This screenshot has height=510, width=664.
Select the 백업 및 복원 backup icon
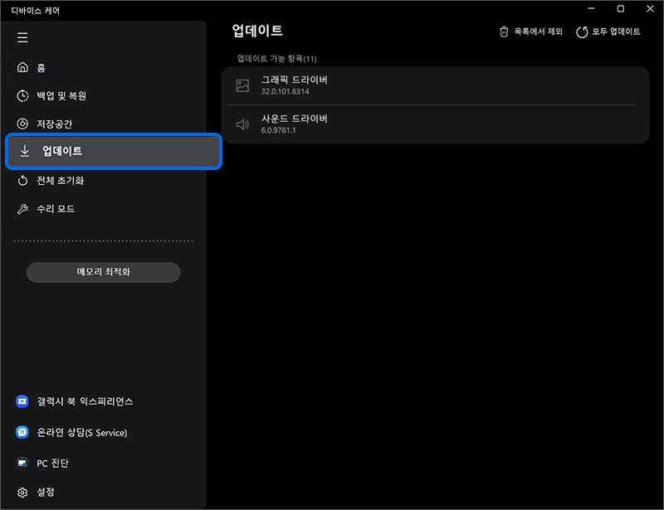tap(22, 95)
